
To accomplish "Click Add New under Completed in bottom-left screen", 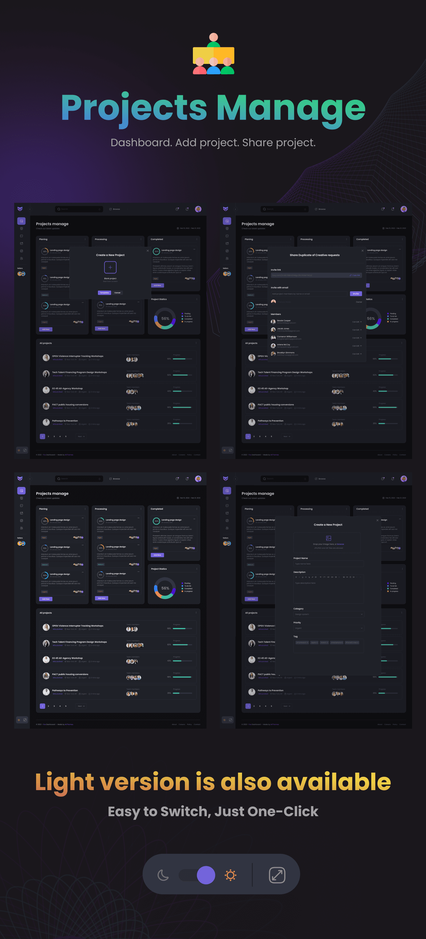I will pyautogui.click(x=157, y=555).
